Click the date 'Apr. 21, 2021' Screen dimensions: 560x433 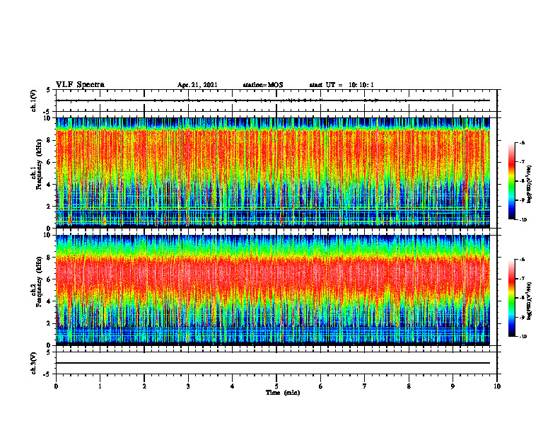pyautogui.click(x=197, y=85)
